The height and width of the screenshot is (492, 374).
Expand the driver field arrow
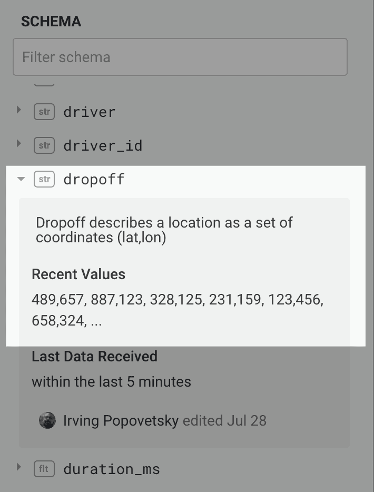(x=19, y=110)
